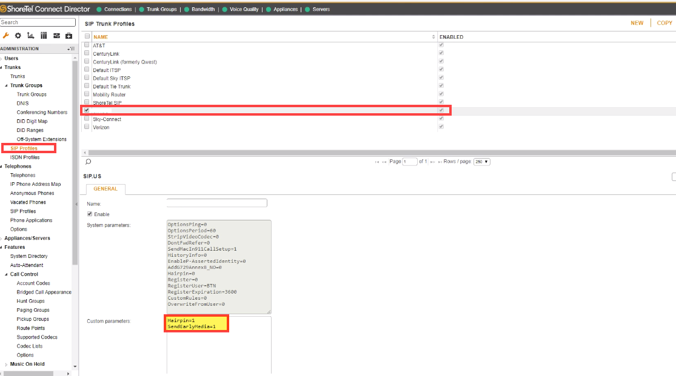Open the bar chart reporting icon
Screen dimensions: 676x376
(30, 36)
